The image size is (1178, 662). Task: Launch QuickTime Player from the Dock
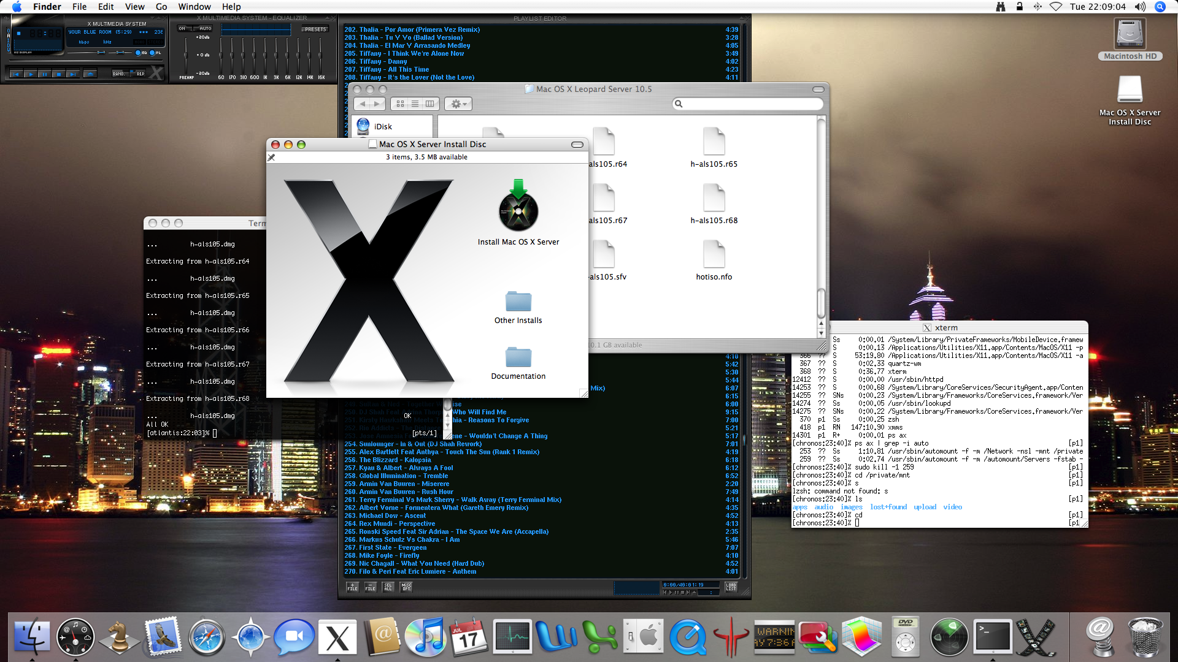(x=688, y=637)
